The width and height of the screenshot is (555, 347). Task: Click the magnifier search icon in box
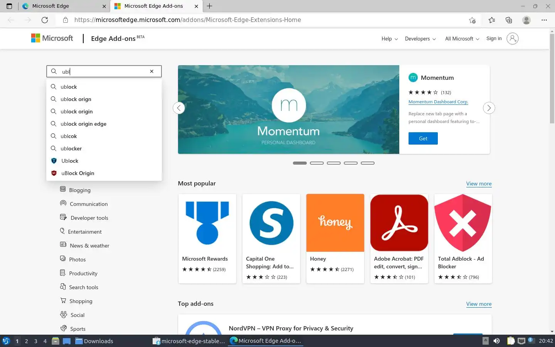54,71
